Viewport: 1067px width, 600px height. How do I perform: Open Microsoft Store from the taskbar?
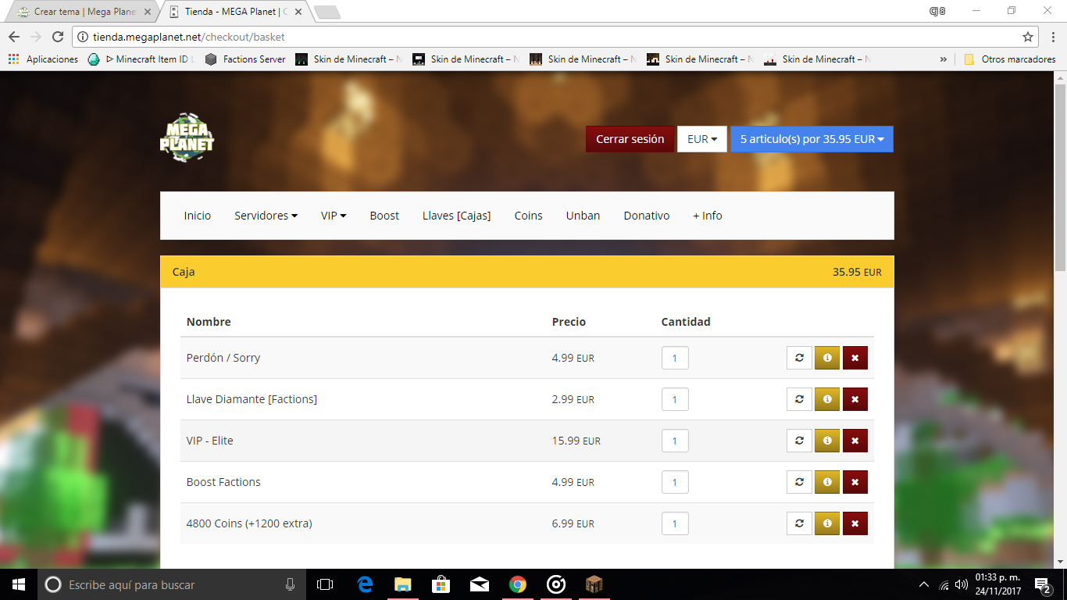(x=441, y=584)
